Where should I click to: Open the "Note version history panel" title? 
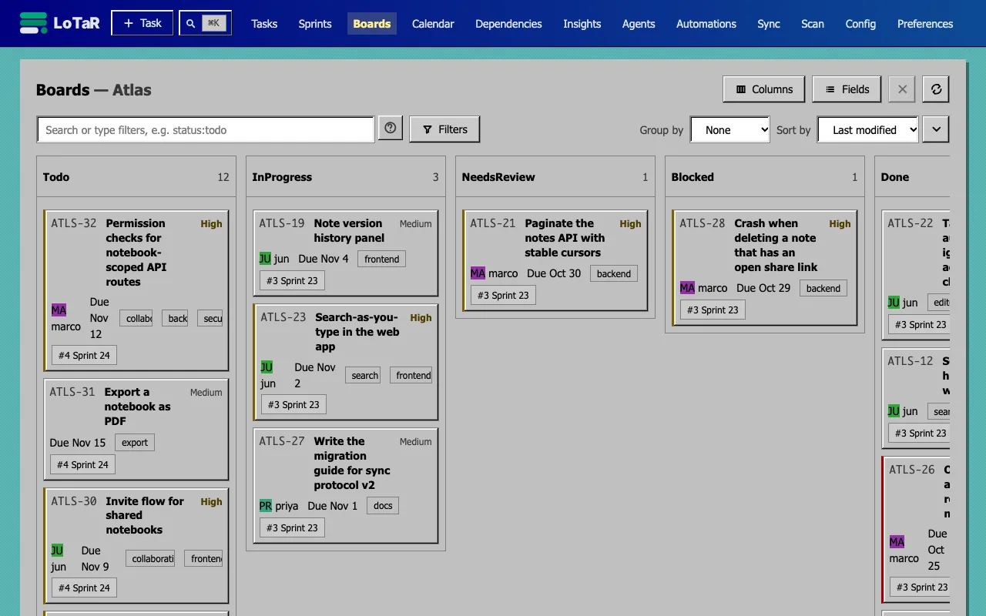point(349,230)
